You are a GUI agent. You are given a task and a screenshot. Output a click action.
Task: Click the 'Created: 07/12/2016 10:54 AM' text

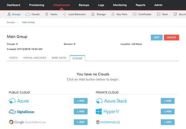pos(25,49)
